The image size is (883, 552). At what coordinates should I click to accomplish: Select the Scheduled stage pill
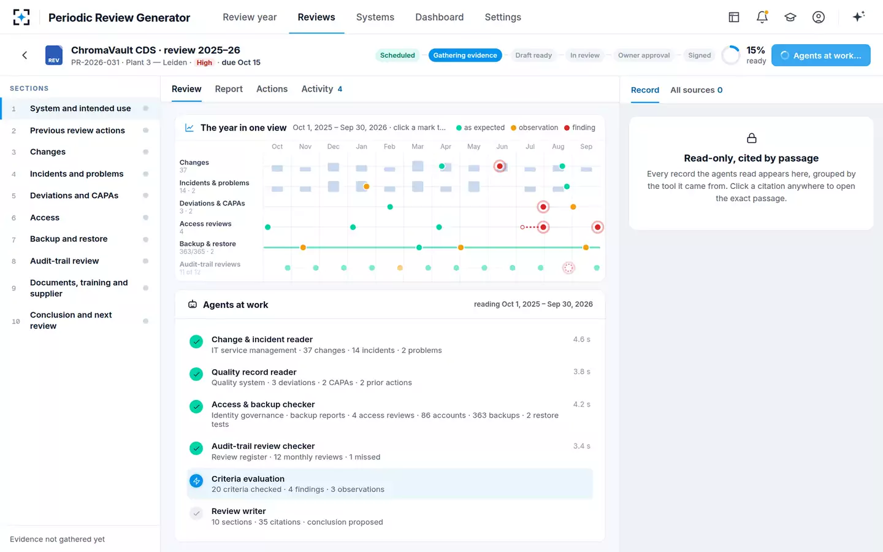(397, 55)
